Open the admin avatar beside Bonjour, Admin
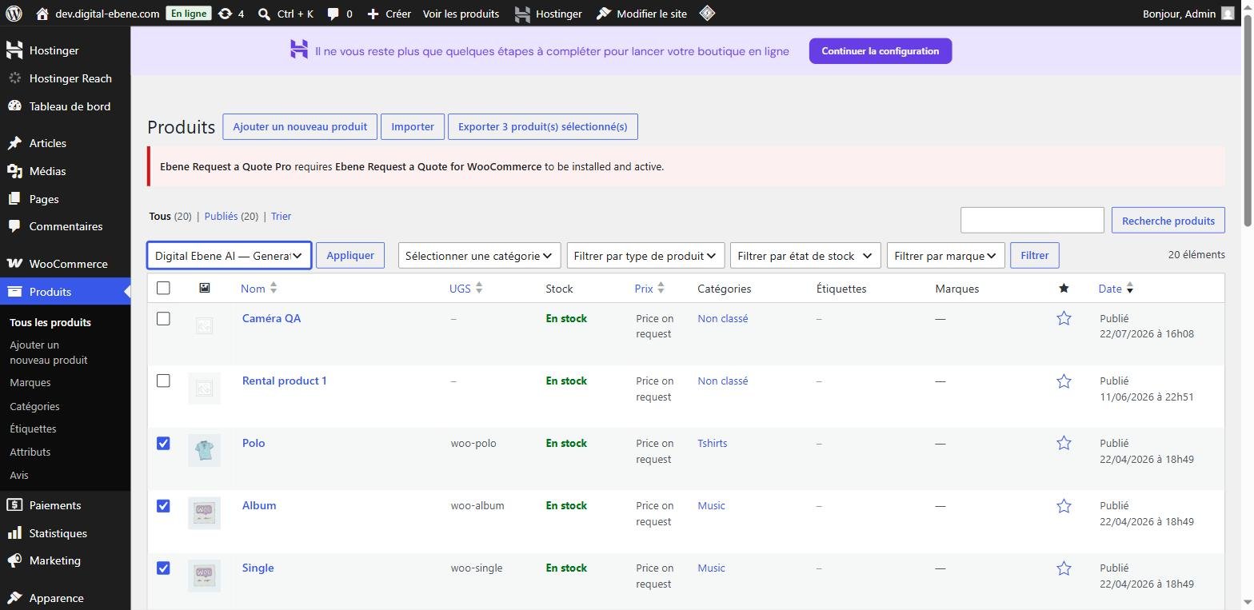Screen dimensions: 1254x610 pyautogui.click(x=1228, y=14)
